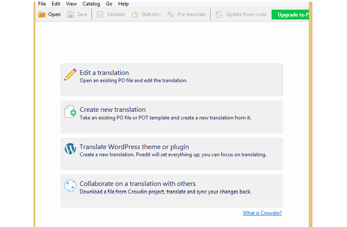Choose 'Translate WordPress theme or plugin' heading
This screenshot has width=347, height=227.
point(134,147)
